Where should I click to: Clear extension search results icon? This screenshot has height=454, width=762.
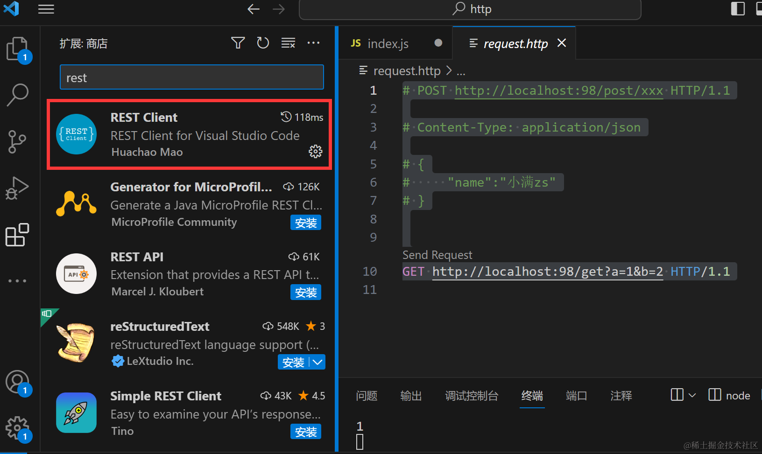(x=288, y=43)
